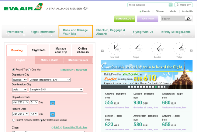
Task: Click the Join Now! button
Action: click(x=147, y=19)
